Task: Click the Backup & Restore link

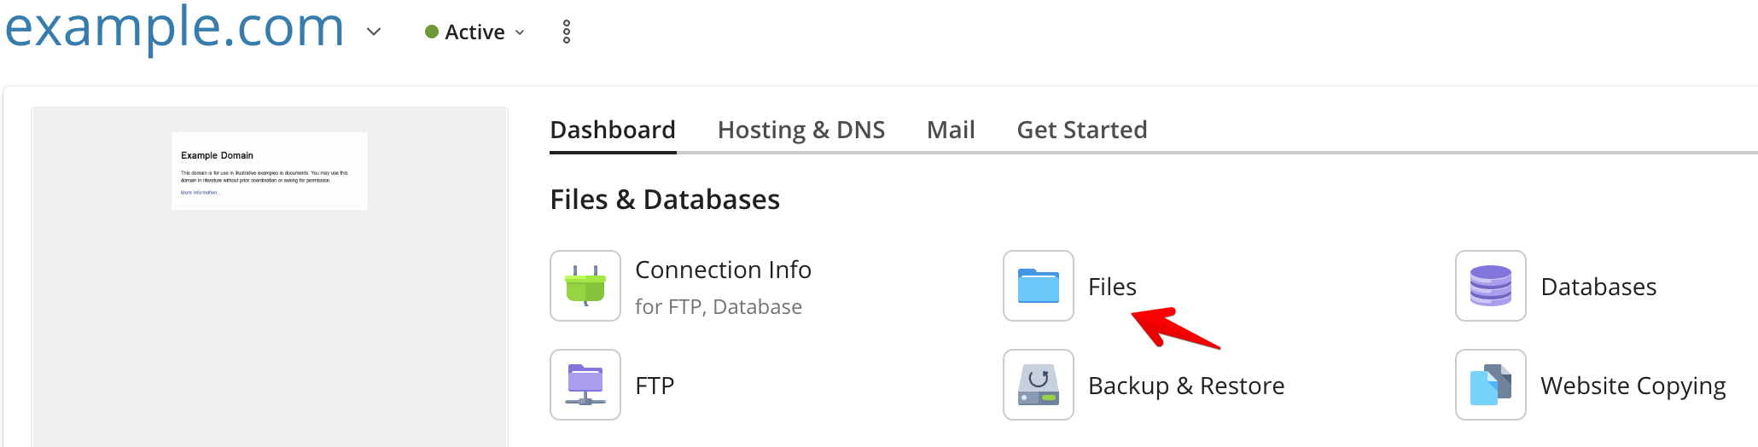Action: click(1186, 386)
